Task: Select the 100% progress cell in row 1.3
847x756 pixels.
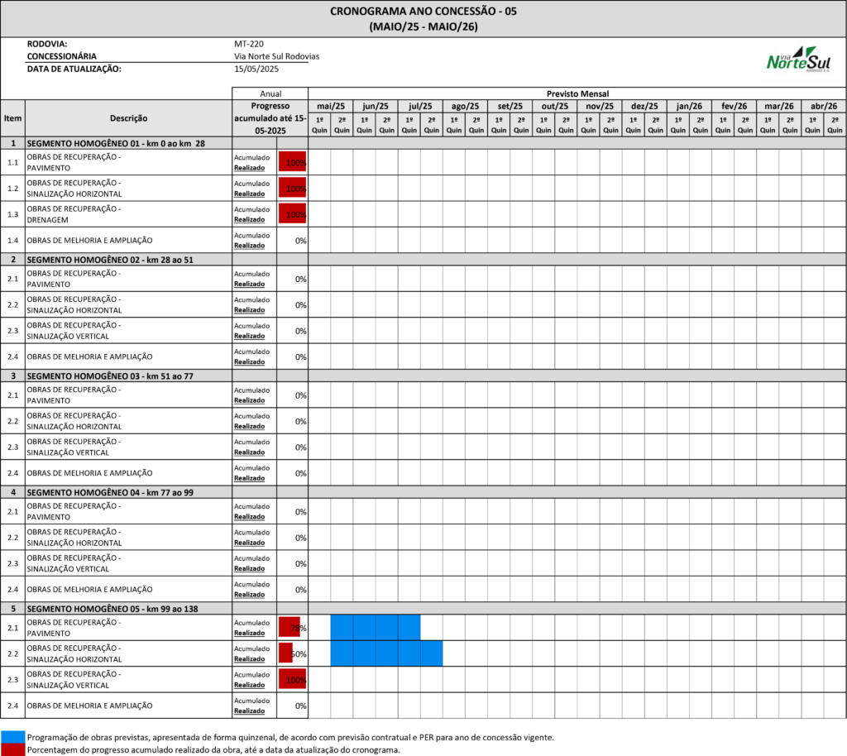Action: pos(292,214)
